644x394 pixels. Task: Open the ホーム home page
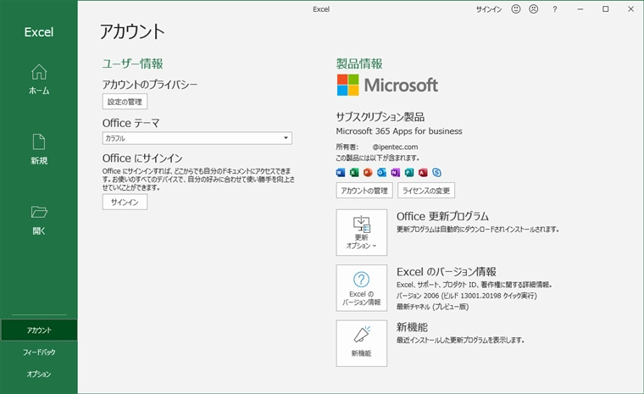tap(39, 80)
